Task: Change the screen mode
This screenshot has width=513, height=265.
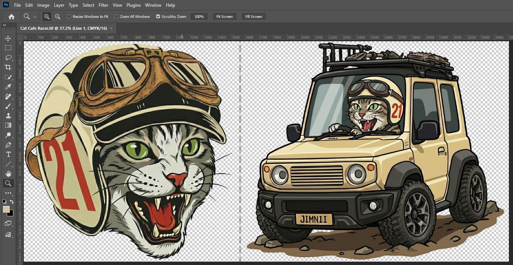Action: [x=8, y=223]
